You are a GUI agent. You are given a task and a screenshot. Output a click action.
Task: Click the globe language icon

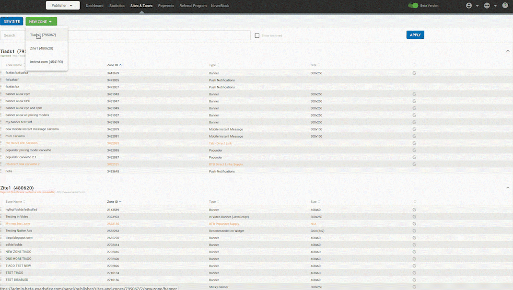487,6
